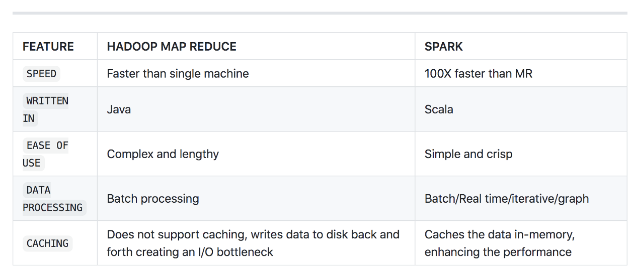Click the 'Caches the data in-memory' text

(x=499, y=235)
